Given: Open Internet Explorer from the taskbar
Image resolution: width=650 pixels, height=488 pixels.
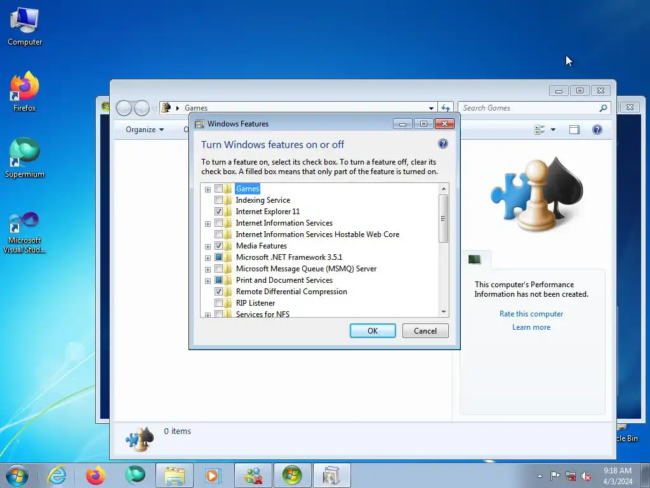Looking at the screenshot, I should (x=56, y=475).
